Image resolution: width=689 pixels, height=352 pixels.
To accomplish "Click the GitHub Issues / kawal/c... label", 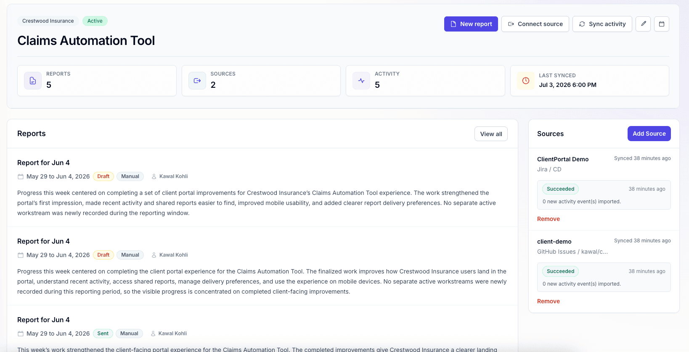I will coord(572,252).
